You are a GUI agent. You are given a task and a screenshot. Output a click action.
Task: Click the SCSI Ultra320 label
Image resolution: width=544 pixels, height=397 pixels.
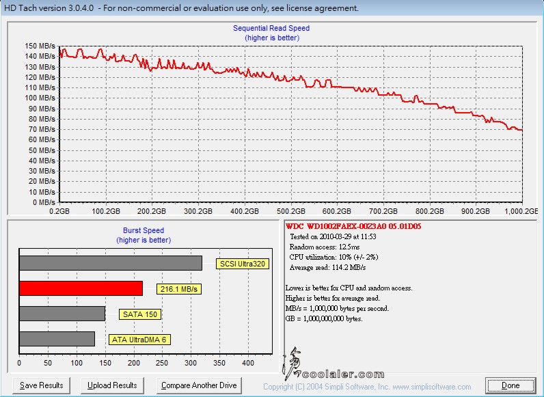(x=243, y=264)
